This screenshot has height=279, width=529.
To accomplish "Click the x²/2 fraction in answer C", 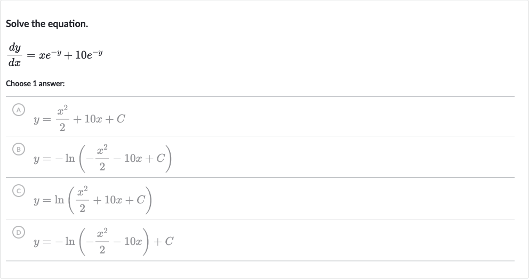I will tap(82, 200).
